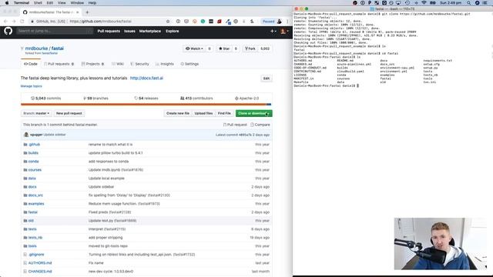The image size is (493, 277).
Task: Switch to the Insights tab
Action: pyautogui.click(x=164, y=64)
